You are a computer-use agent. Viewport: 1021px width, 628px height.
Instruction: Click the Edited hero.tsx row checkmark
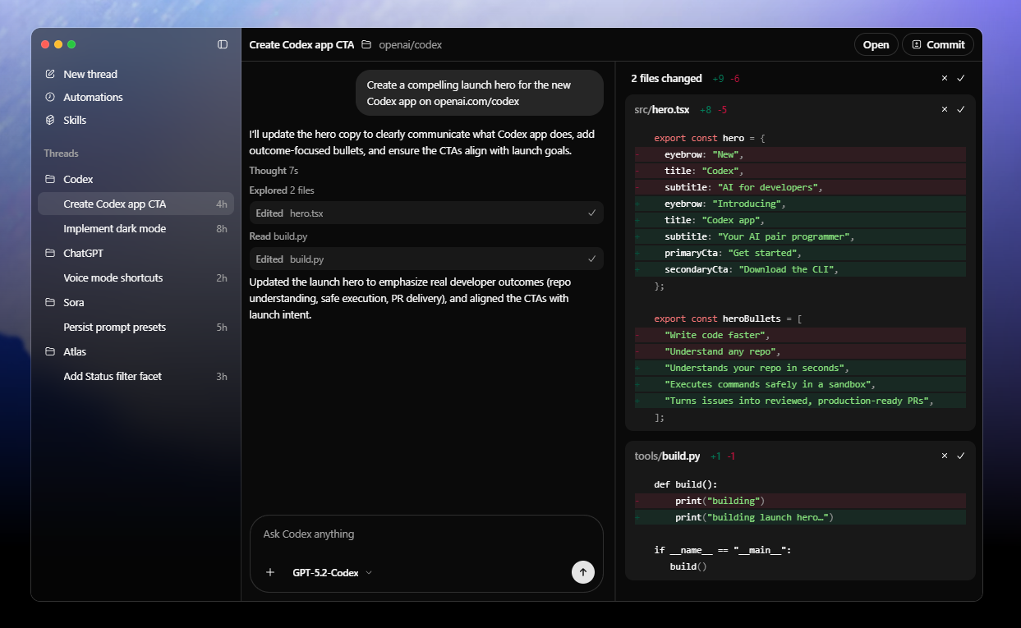tap(591, 213)
